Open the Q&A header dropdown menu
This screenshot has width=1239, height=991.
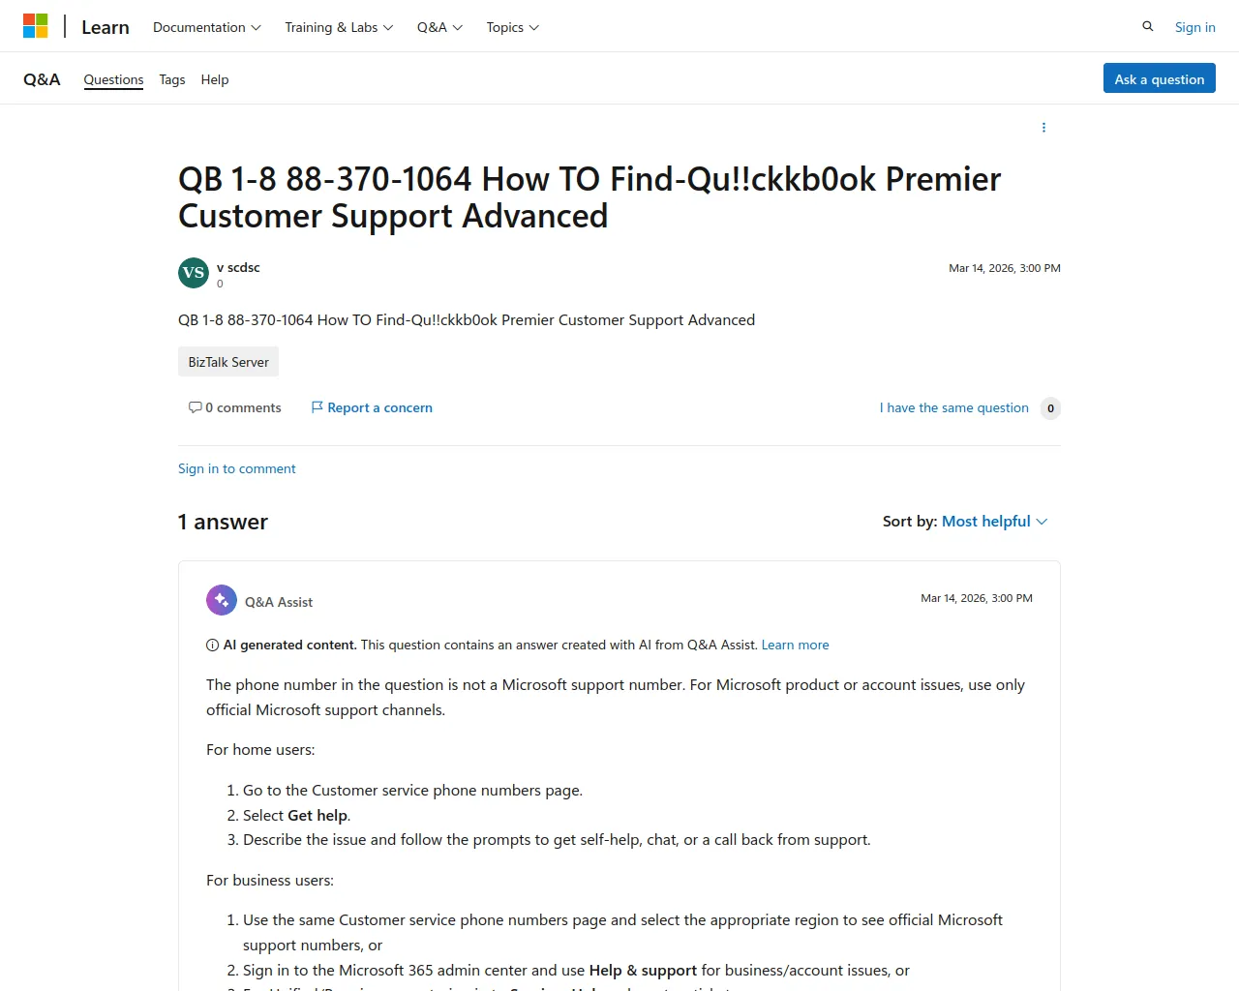pos(439,27)
